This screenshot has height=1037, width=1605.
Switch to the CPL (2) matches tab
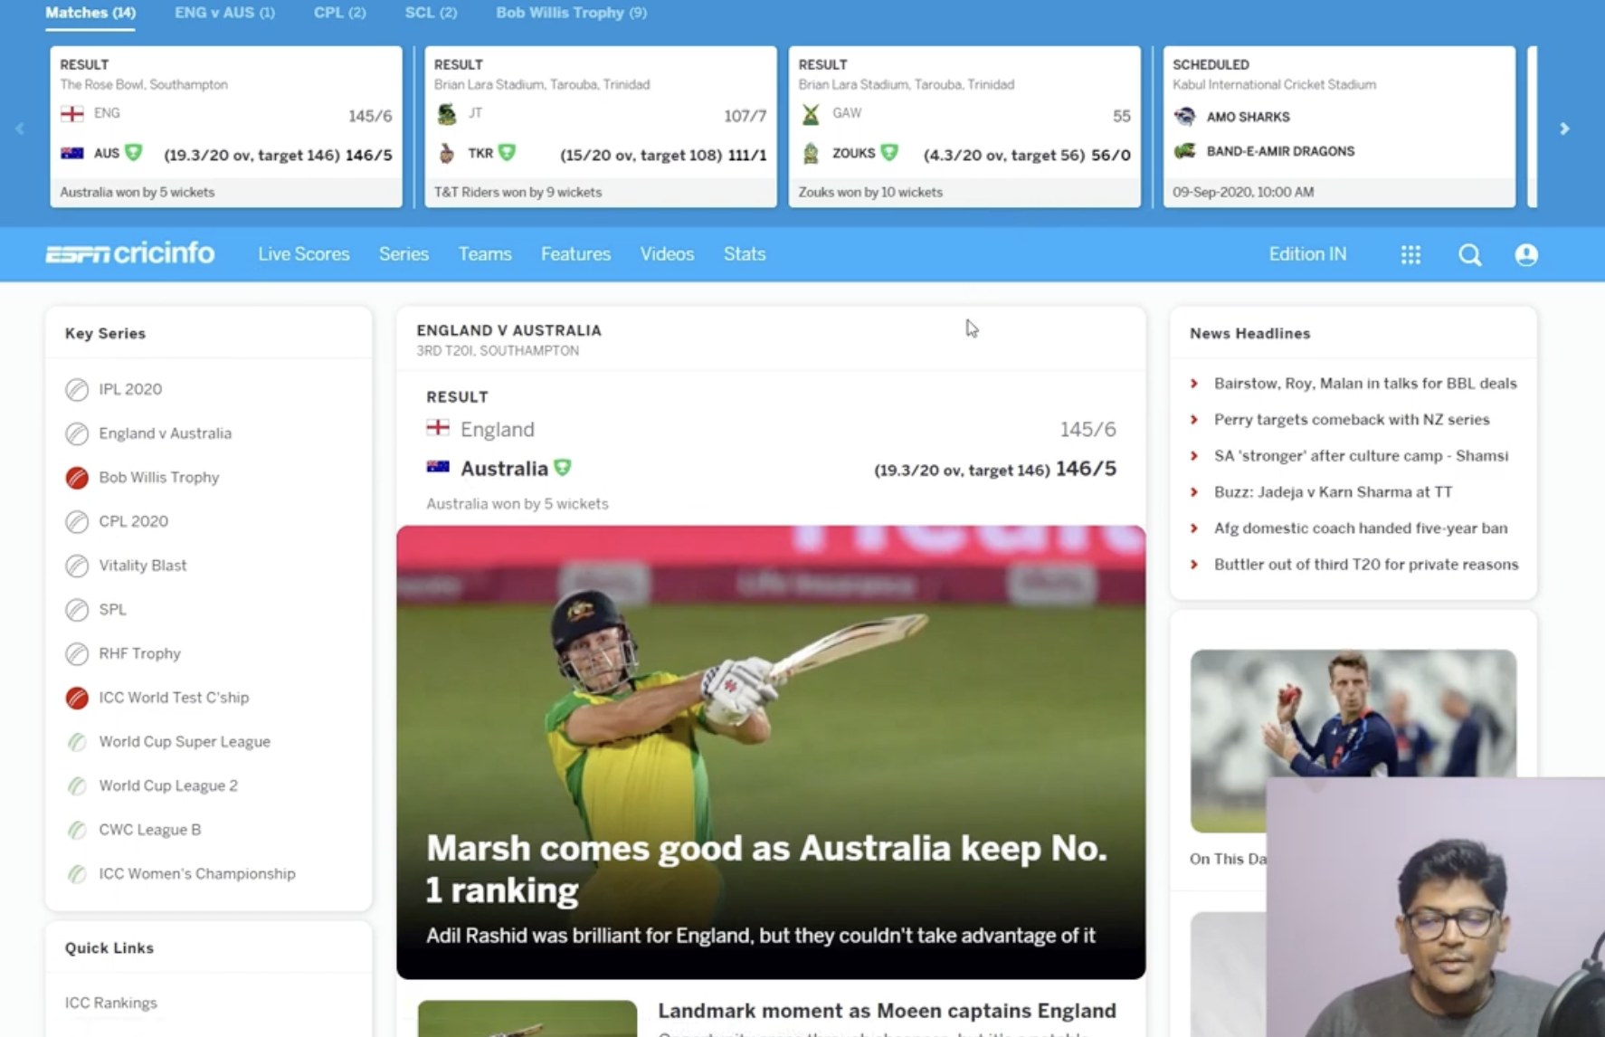(x=339, y=13)
